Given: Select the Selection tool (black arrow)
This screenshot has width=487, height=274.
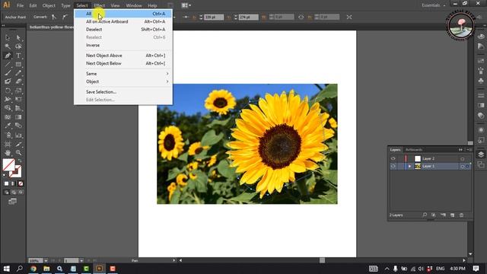Looking at the screenshot, I should (8, 37).
